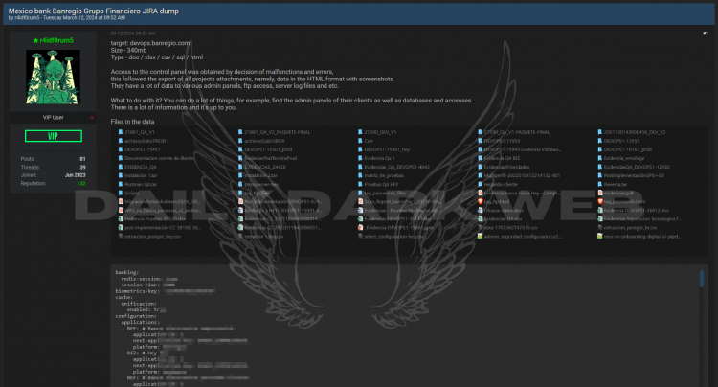Click the image icon for admon_seguridad_configuracion file
The height and width of the screenshot is (387, 718).
pyautogui.click(x=480, y=237)
